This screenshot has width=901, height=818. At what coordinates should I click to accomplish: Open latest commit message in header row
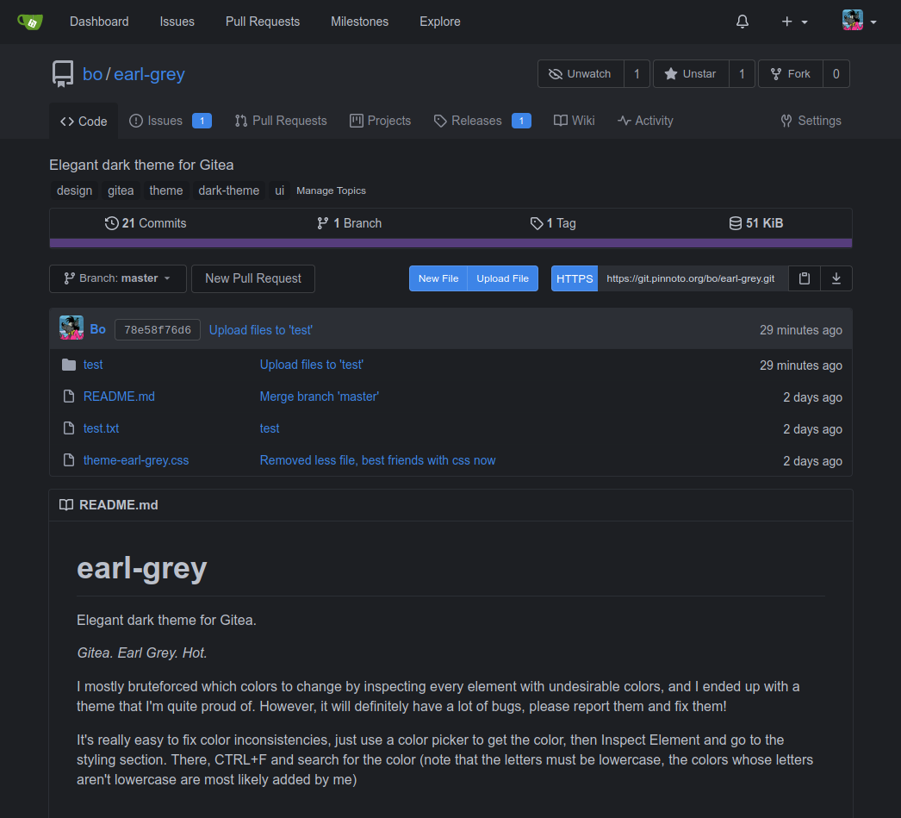point(261,330)
